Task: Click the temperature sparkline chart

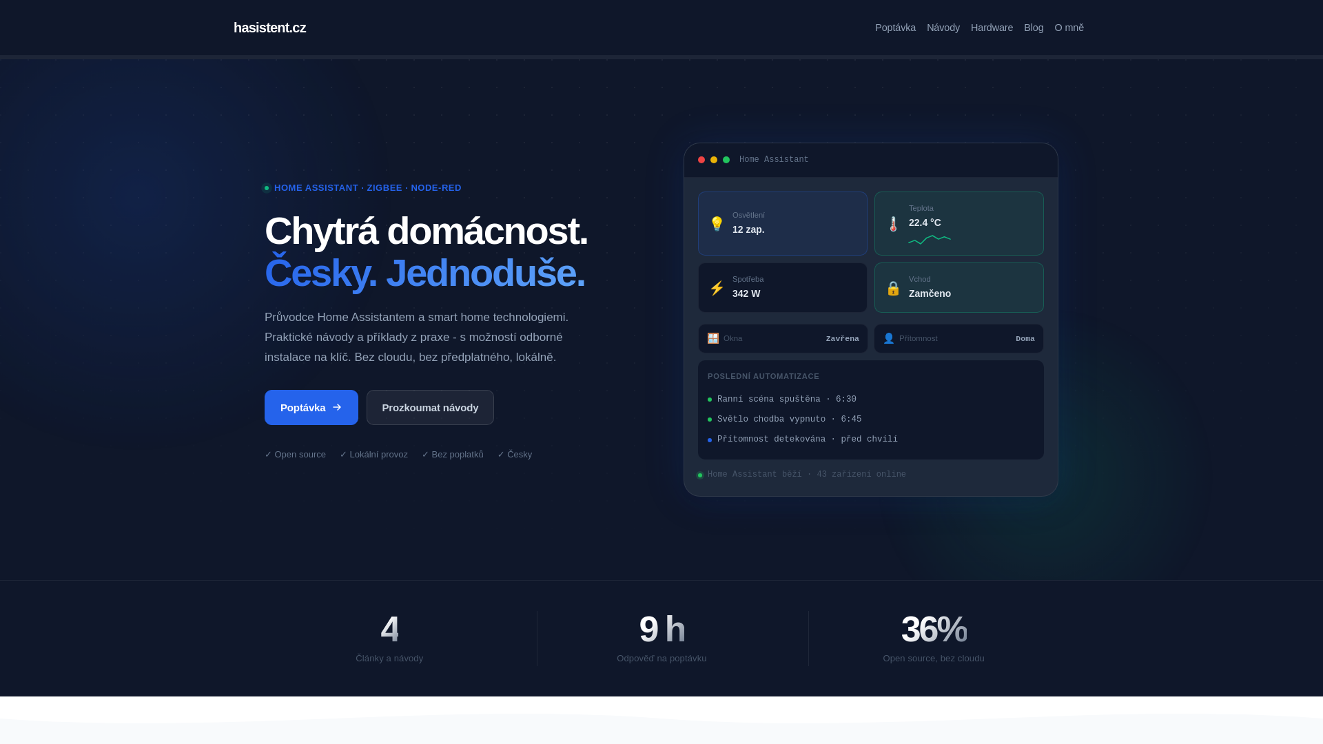Action: coord(930,240)
